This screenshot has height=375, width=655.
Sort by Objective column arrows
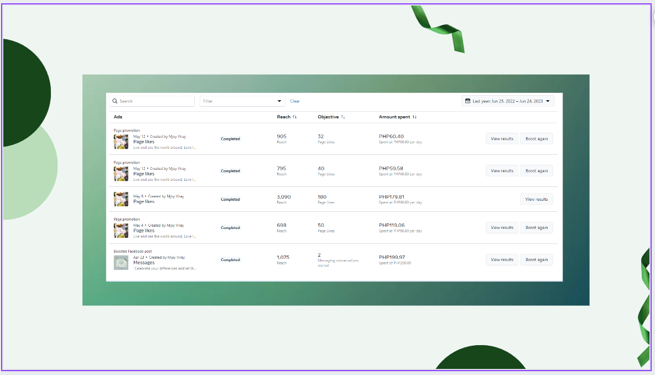343,117
